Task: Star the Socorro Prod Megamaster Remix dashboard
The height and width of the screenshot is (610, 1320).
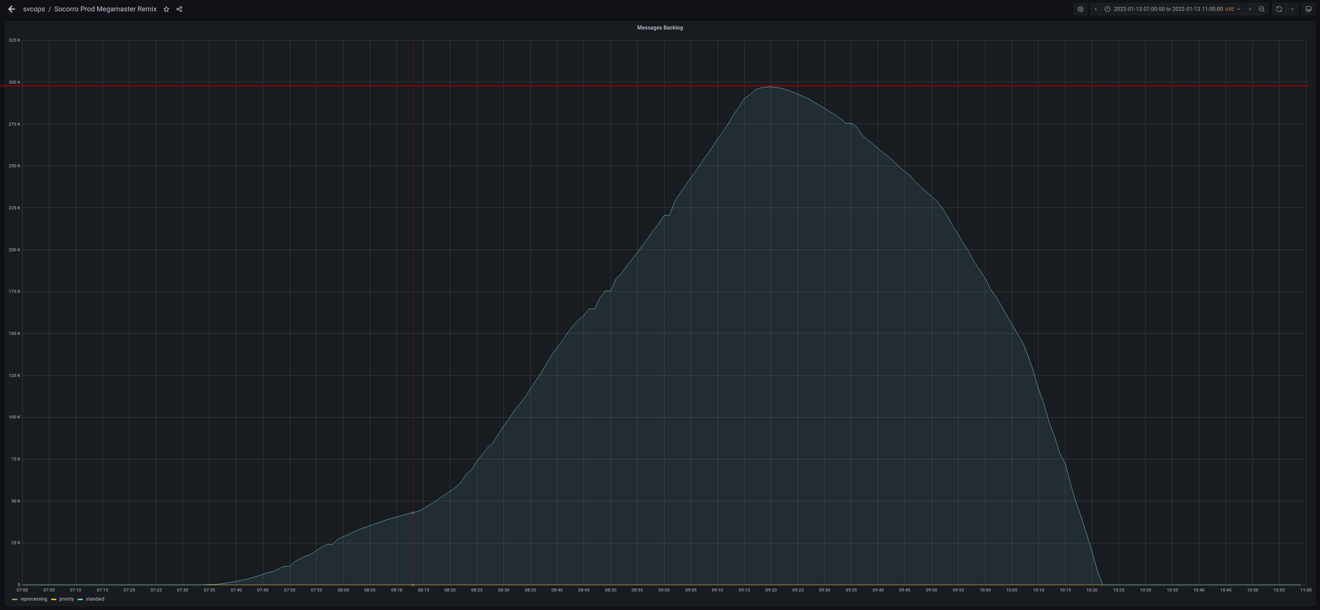Action: pyautogui.click(x=166, y=9)
